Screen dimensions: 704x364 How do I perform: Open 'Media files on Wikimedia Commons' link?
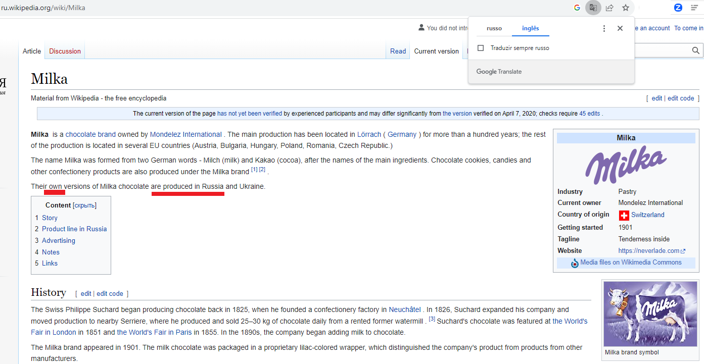[x=631, y=263]
